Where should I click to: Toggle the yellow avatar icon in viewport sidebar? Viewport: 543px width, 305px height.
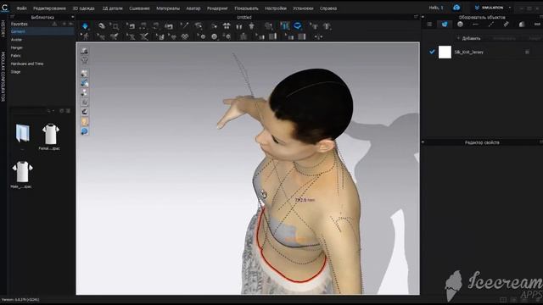pyautogui.click(x=85, y=121)
